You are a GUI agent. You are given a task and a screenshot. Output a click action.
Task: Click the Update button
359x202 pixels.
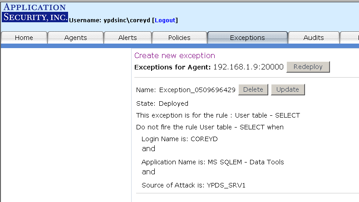[x=288, y=89]
